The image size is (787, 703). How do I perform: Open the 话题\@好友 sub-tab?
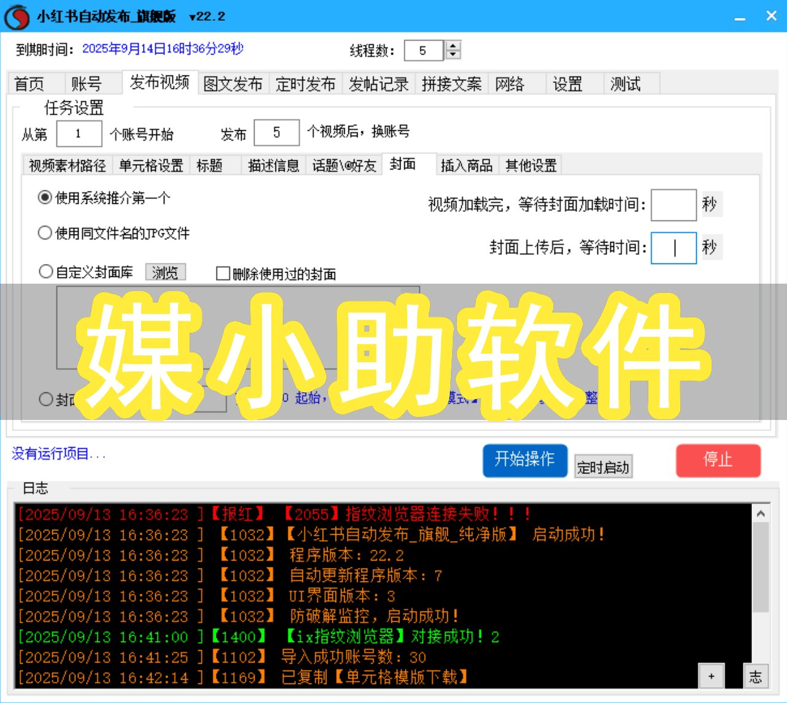[344, 165]
